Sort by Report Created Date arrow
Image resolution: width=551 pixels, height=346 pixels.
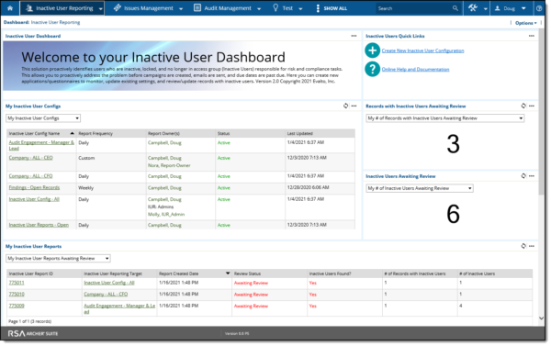click(x=228, y=273)
